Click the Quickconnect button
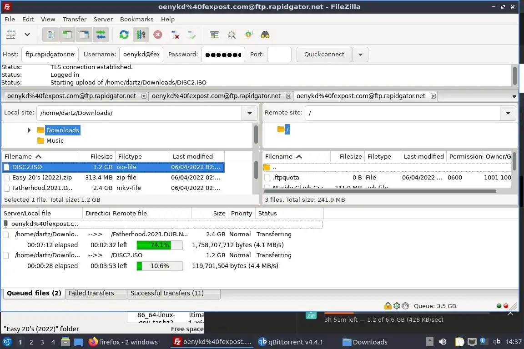524x349 pixels. tap(324, 55)
